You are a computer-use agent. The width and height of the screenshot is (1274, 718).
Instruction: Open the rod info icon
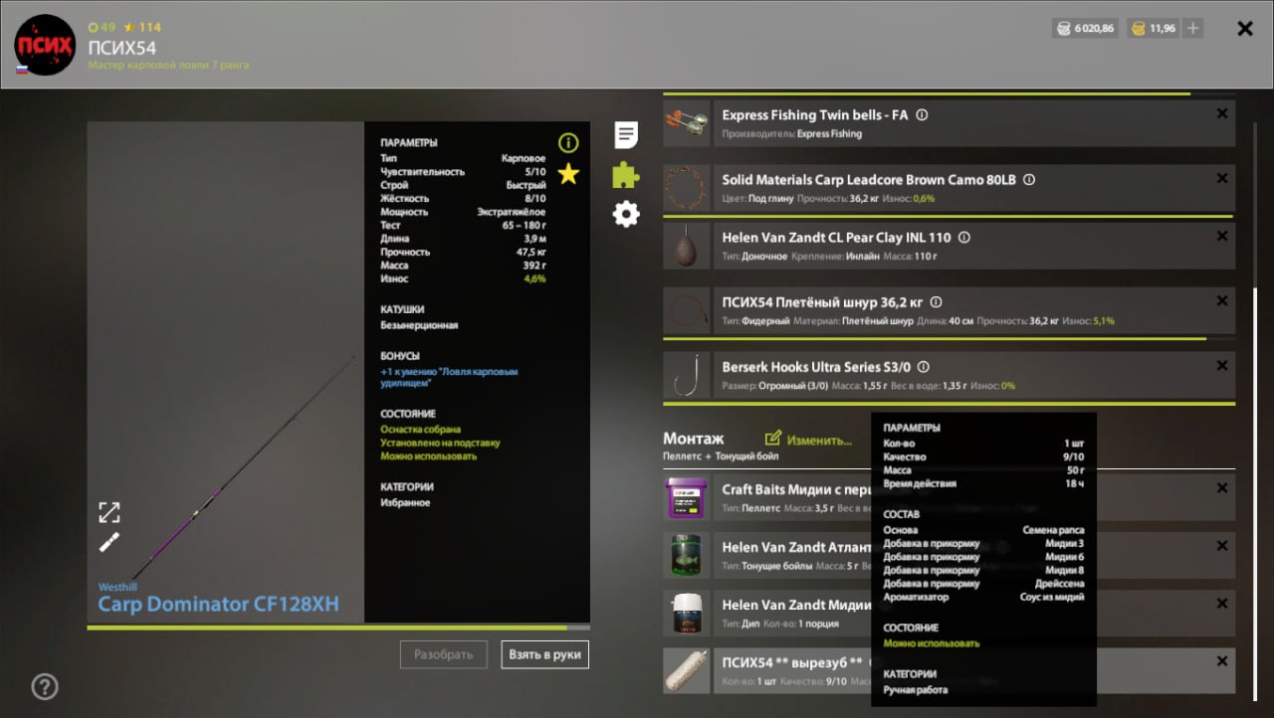click(567, 143)
